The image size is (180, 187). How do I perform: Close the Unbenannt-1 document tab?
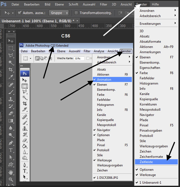coord(77,21)
